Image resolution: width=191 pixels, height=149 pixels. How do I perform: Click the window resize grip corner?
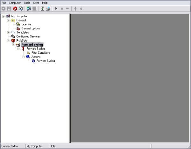[189, 146]
